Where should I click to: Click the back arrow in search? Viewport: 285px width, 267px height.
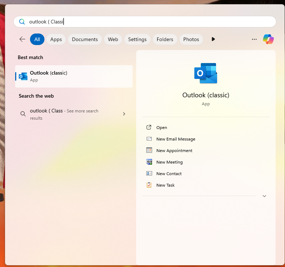point(22,39)
